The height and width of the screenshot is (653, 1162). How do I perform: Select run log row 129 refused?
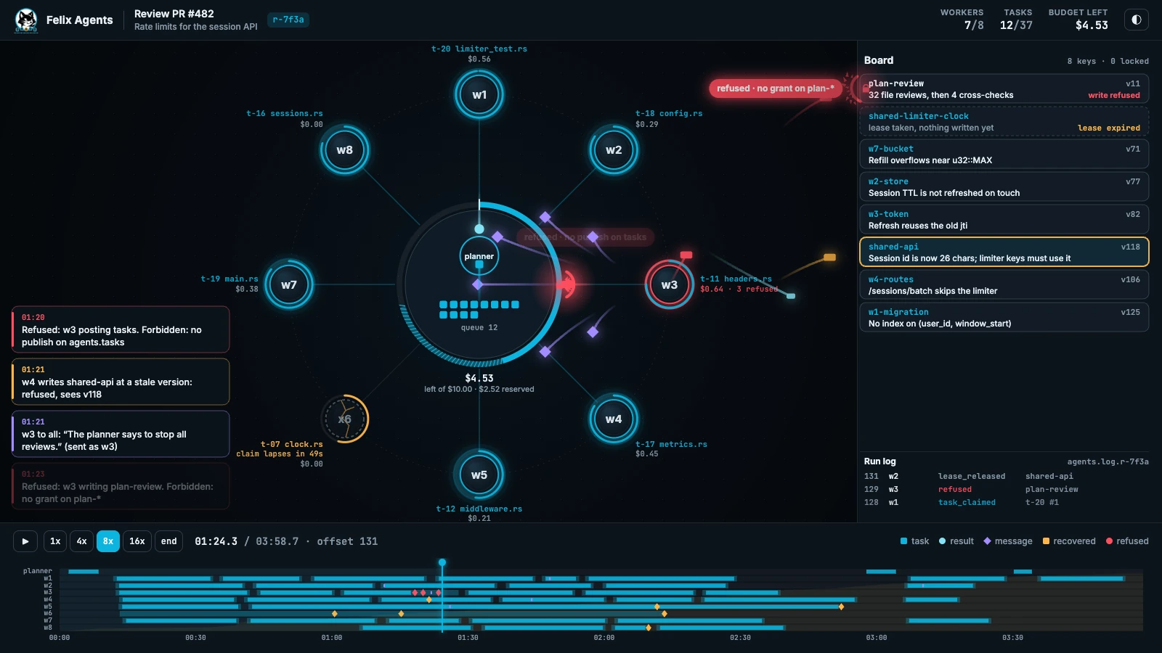click(x=1006, y=489)
